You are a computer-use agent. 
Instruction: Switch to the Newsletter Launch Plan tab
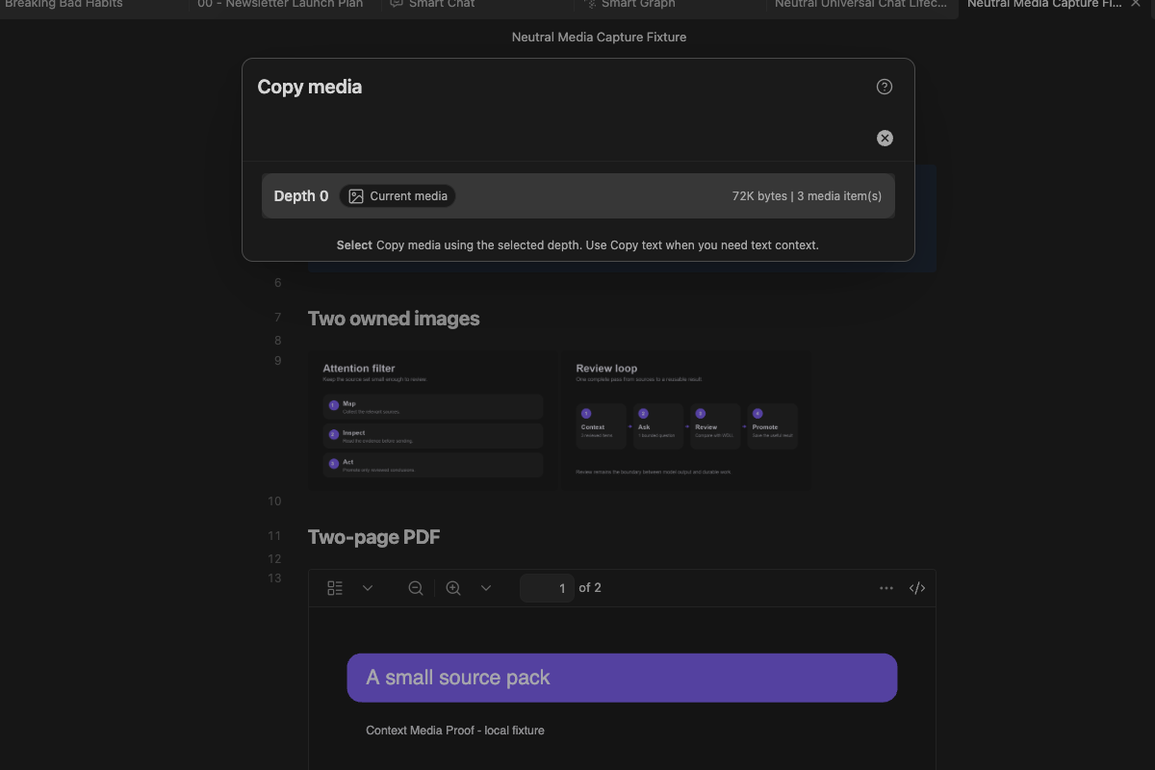click(x=281, y=4)
